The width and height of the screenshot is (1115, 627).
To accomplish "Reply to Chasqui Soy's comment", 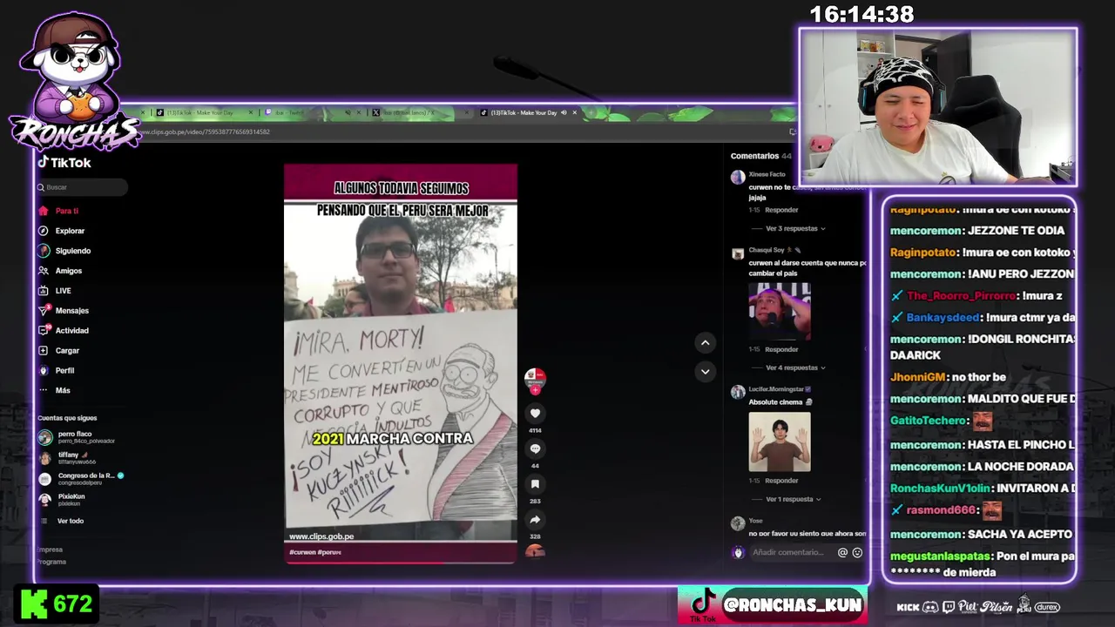I will point(781,349).
